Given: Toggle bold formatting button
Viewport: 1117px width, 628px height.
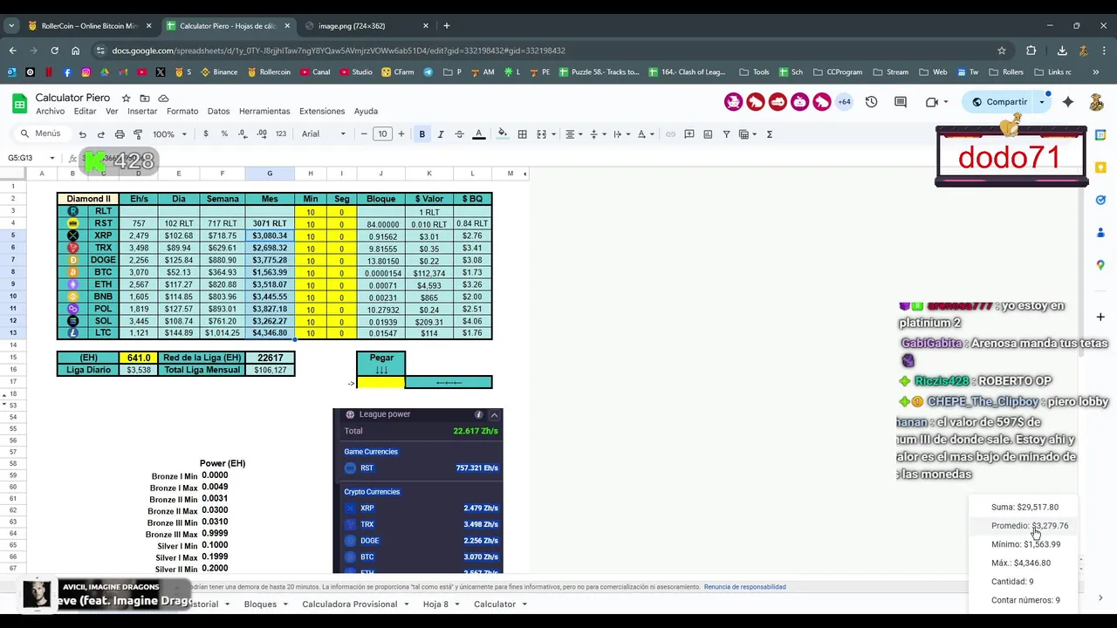Looking at the screenshot, I should [421, 134].
